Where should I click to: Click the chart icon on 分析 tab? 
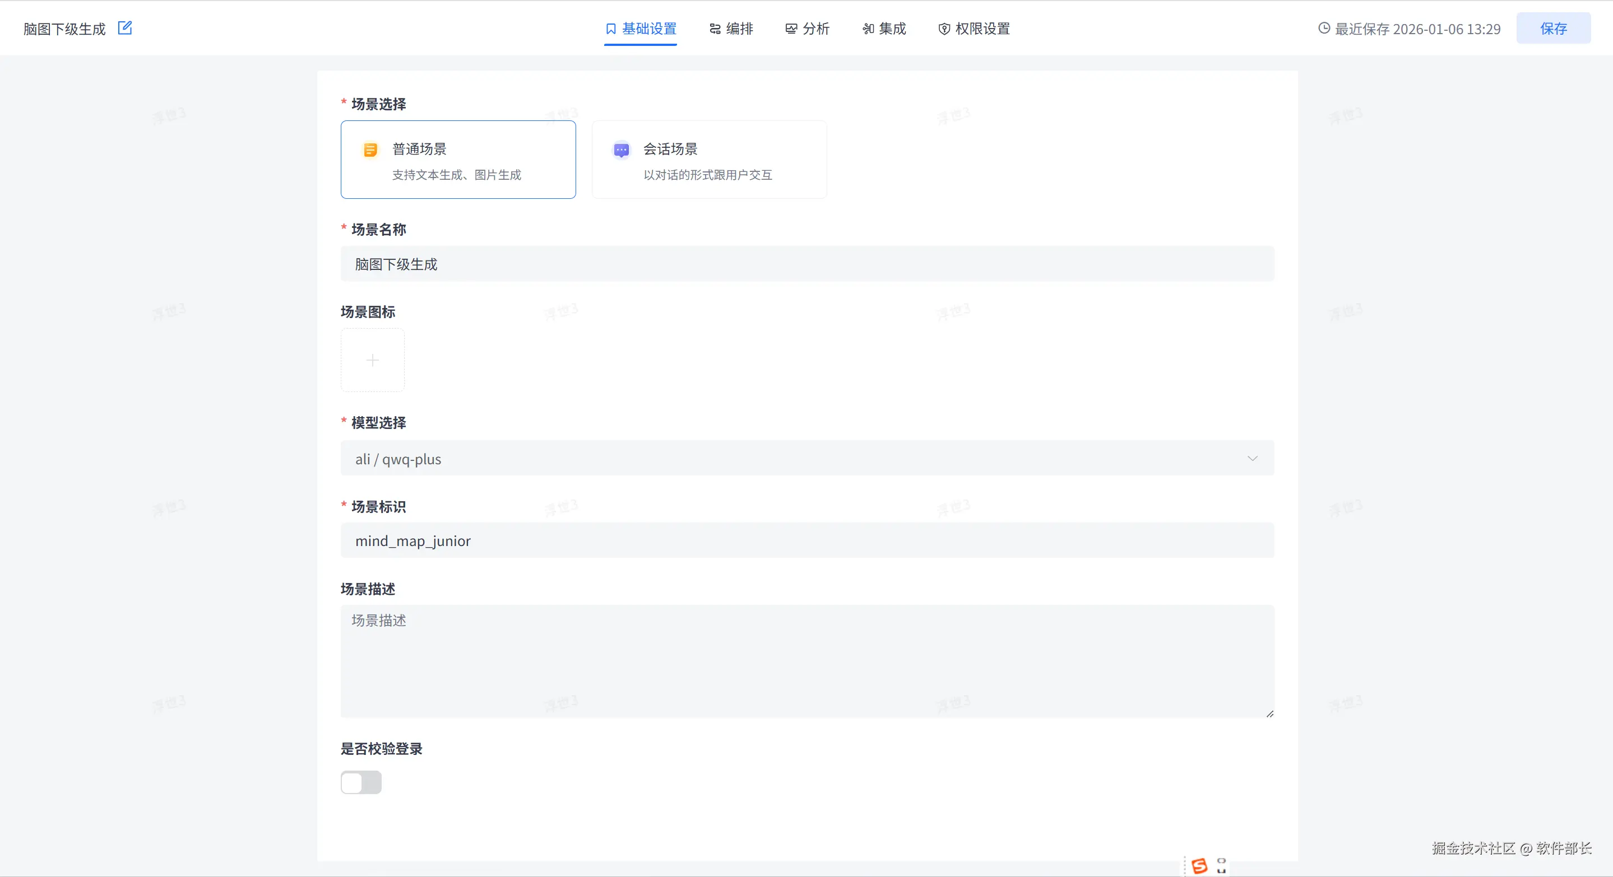(791, 29)
